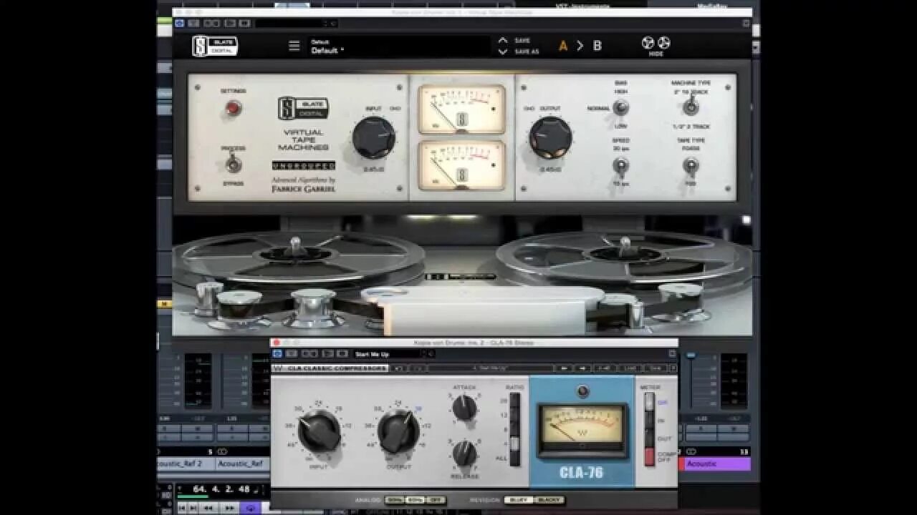917x515 pixels.
Task: Click the lower VU meter on tape machine
Action: point(461,165)
